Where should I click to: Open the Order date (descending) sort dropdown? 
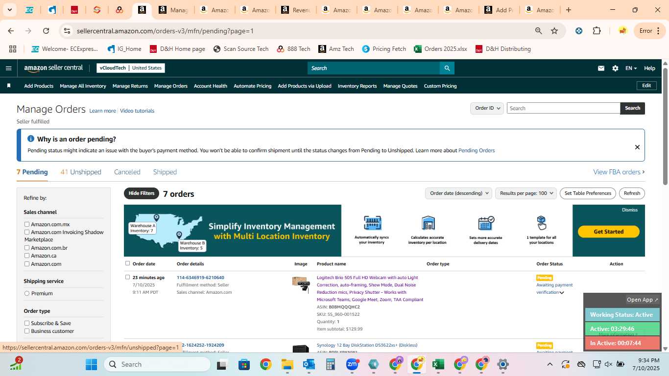[x=458, y=193]
